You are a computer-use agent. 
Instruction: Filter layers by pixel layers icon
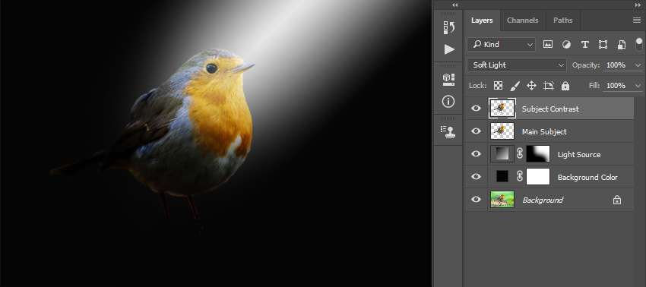point(547,45)
